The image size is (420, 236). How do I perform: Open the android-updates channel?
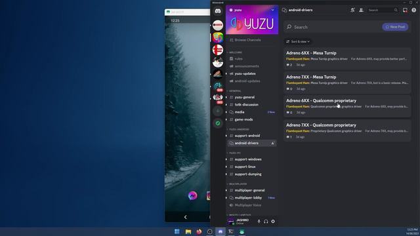coord(252,81)
